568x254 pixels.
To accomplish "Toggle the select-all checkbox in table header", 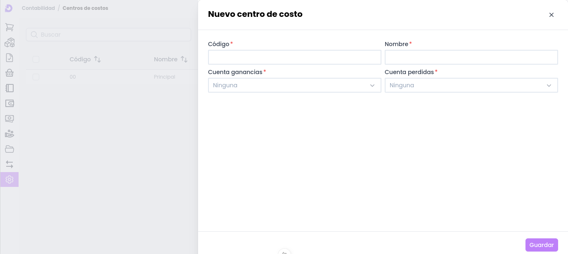I will (x=36, y=59).
